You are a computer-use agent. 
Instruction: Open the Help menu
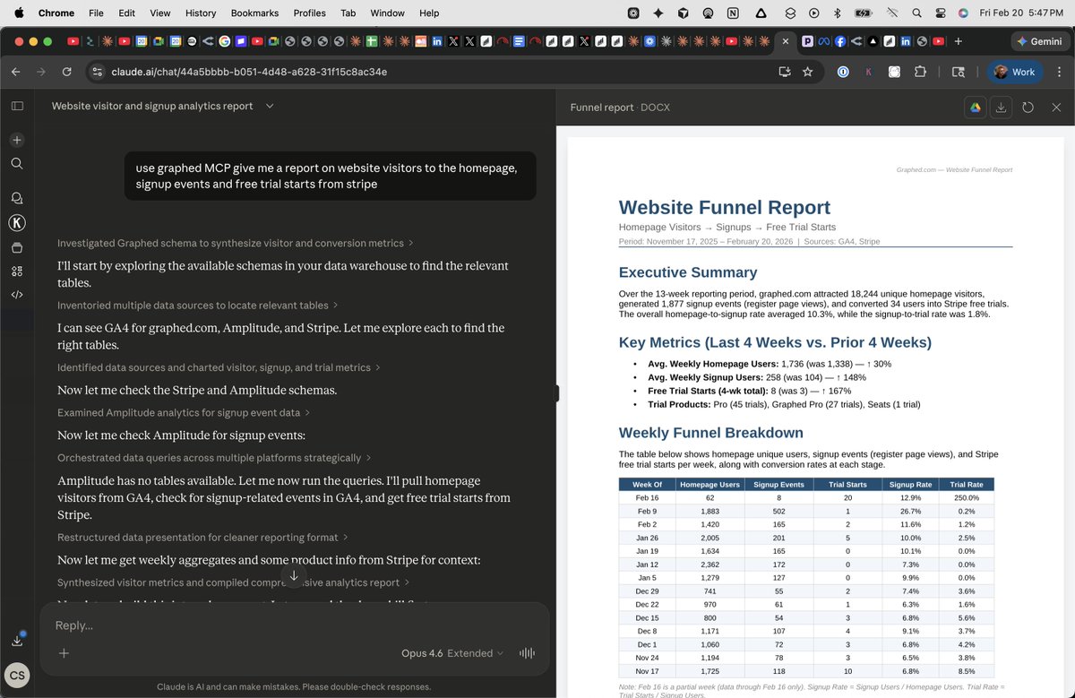429,13
